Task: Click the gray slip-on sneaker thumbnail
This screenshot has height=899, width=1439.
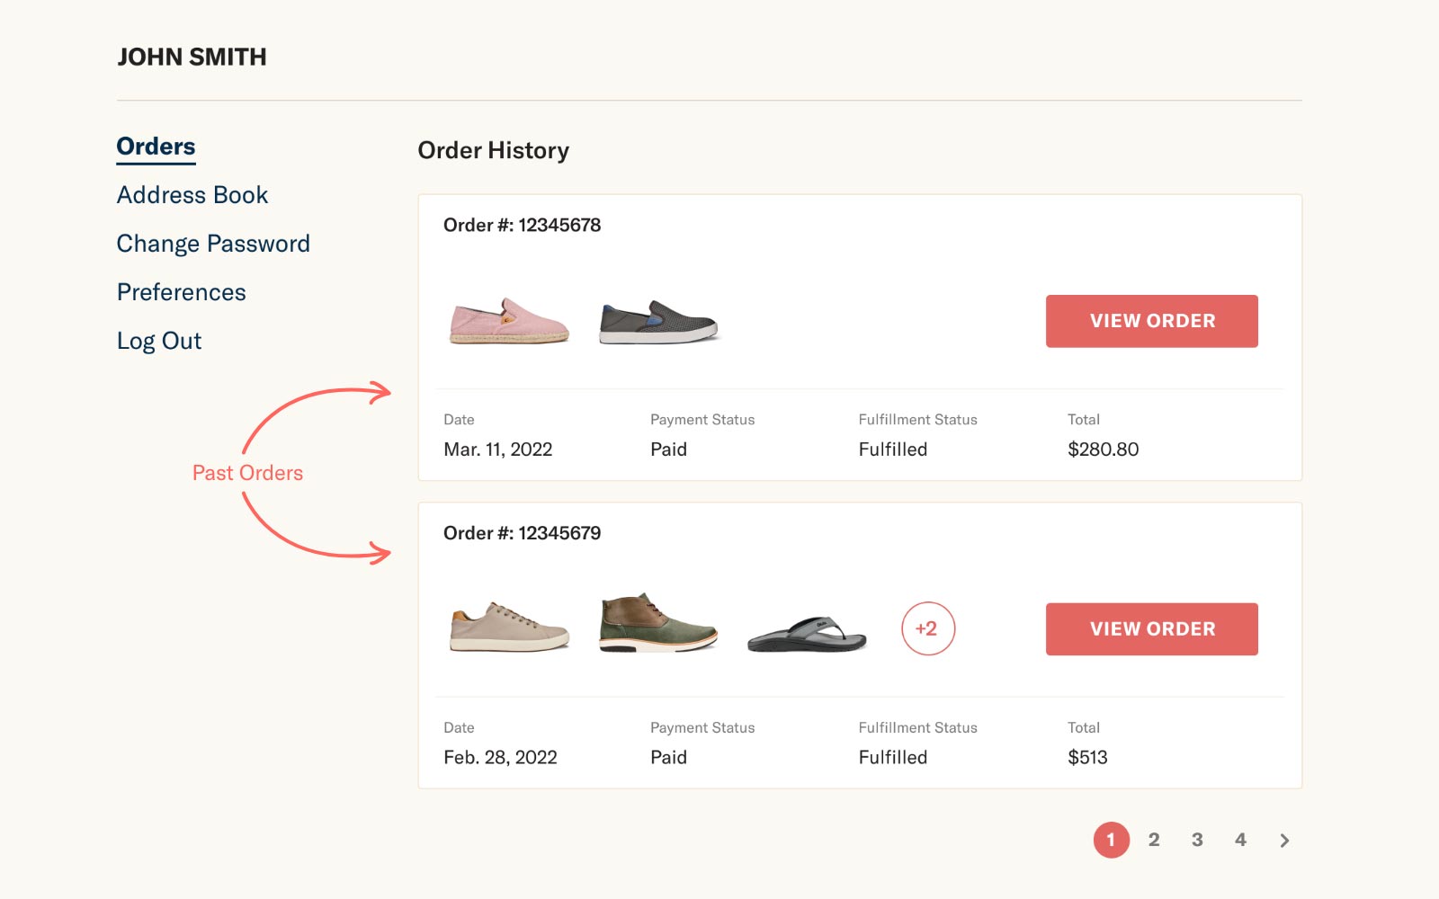Action: (659, 321)
